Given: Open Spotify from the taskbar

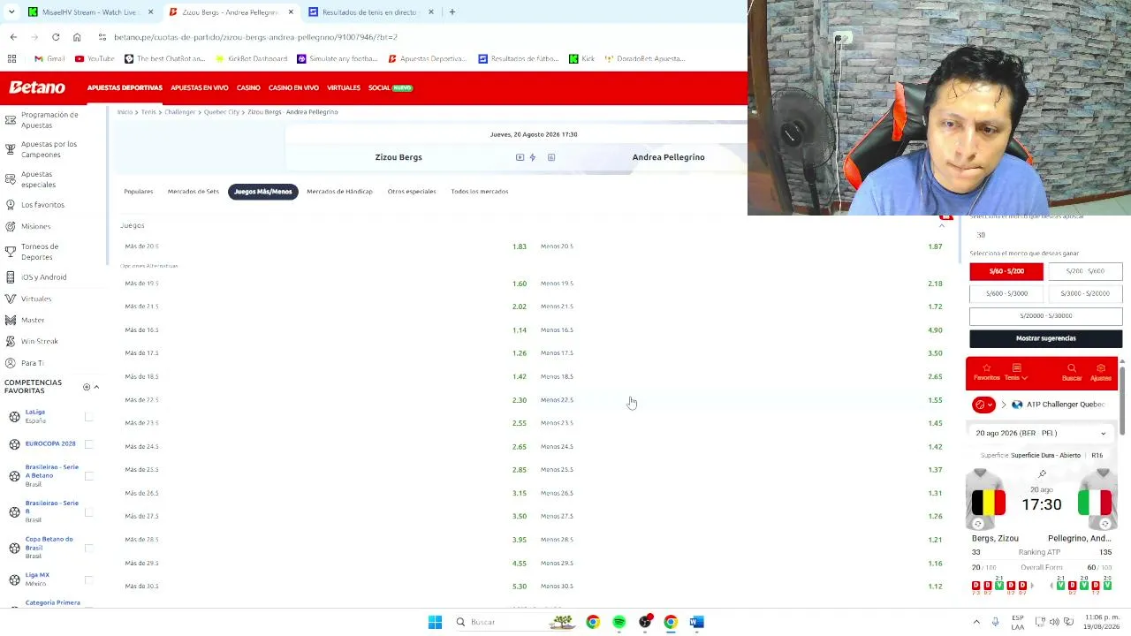Looking at the screenshot, I should point(619,622).
